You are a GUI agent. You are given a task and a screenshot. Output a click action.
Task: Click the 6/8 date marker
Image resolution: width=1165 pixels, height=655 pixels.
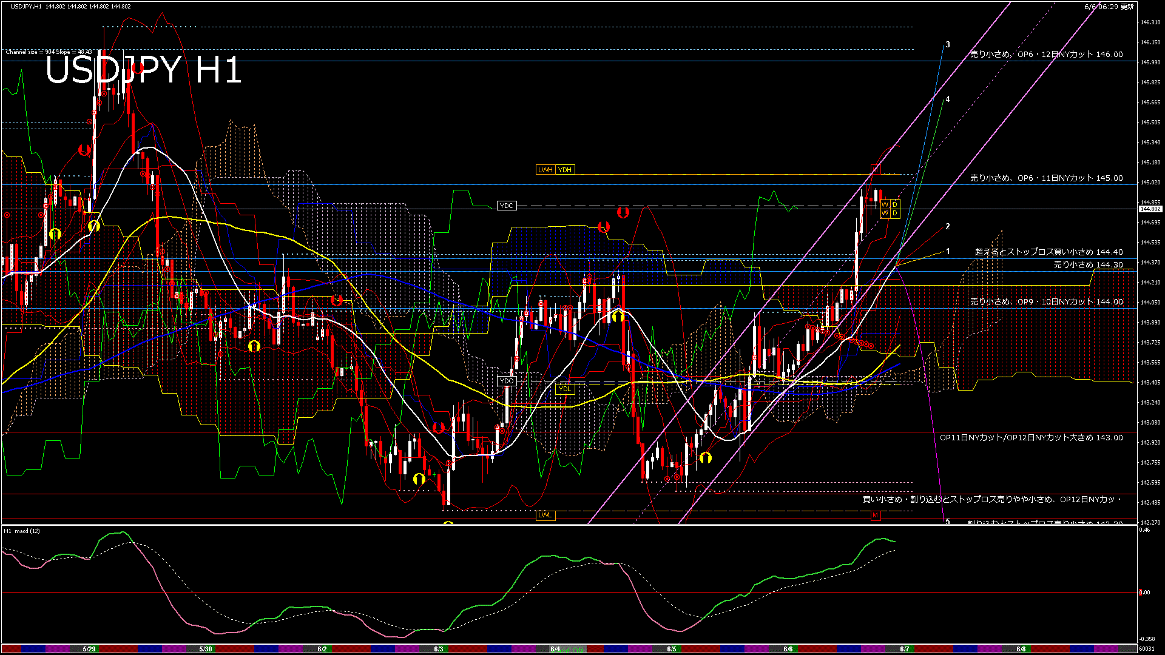coord(1021,649)
